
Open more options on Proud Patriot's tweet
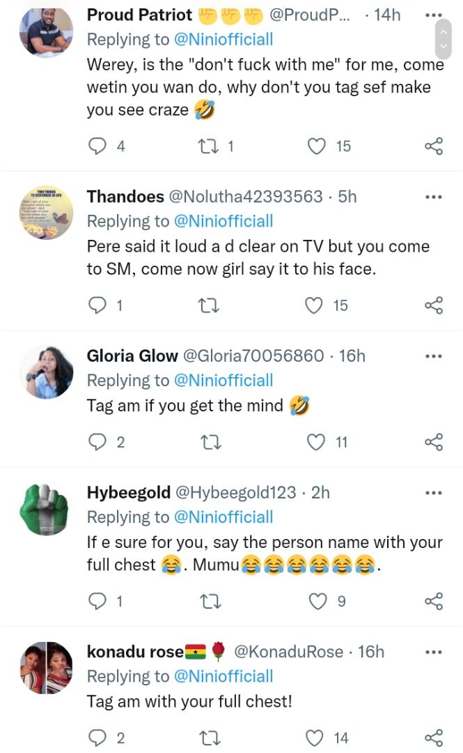point(433,15)
